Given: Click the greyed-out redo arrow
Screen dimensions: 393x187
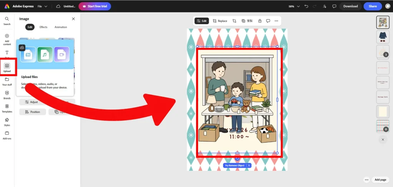Looking at the screenshot, I should (x=315, y=6).
